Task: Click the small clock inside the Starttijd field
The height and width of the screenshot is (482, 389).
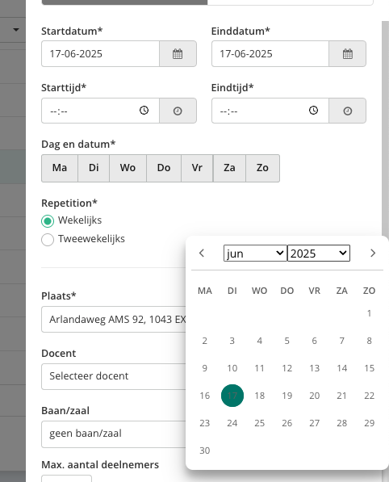Action: (144, 111)
